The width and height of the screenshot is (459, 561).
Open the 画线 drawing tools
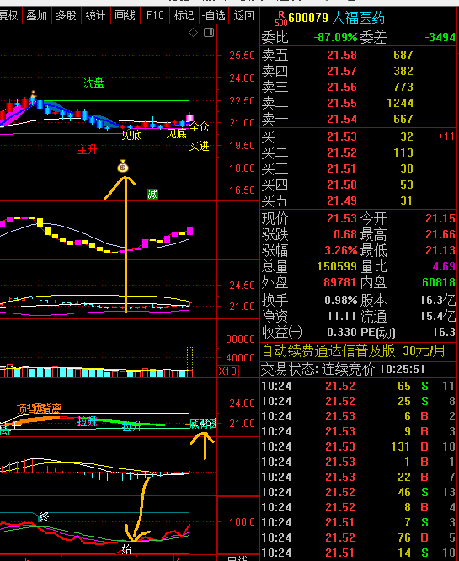point(125,15)
